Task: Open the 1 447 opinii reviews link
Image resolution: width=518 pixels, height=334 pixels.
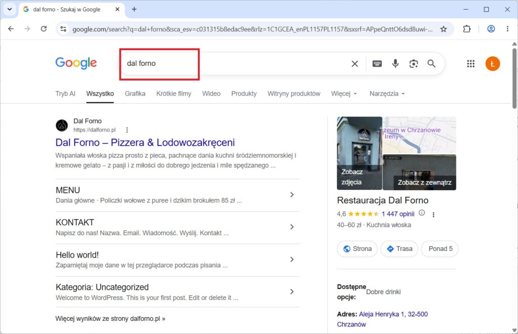Action: [x=398, y=214]
